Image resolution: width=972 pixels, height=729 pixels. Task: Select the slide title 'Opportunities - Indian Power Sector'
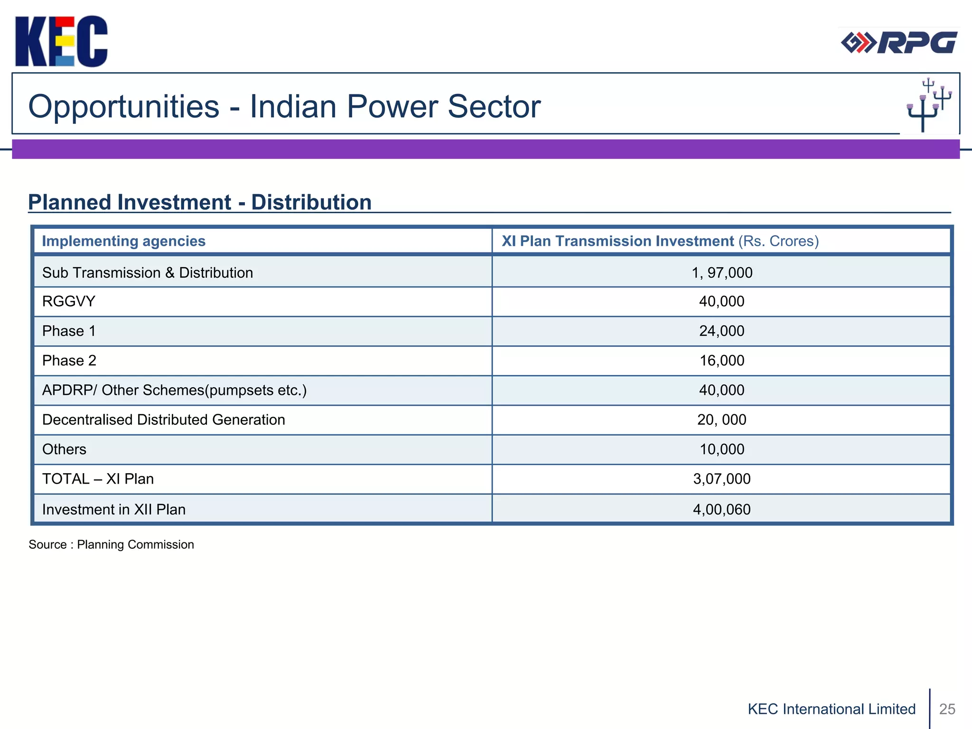tap(284, 106)
